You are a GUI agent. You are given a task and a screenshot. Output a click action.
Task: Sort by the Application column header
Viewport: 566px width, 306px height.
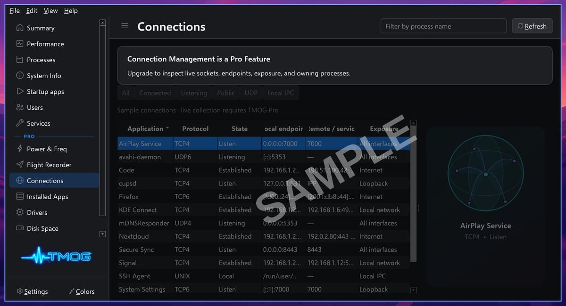point(145,129)
